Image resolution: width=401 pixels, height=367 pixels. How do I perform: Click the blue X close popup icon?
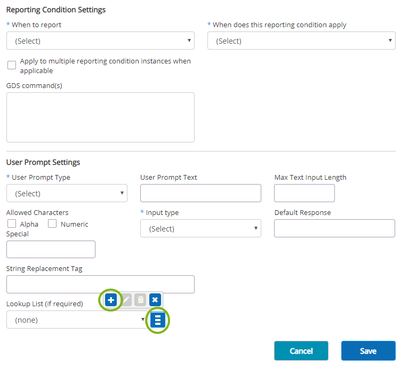(155, 300)
